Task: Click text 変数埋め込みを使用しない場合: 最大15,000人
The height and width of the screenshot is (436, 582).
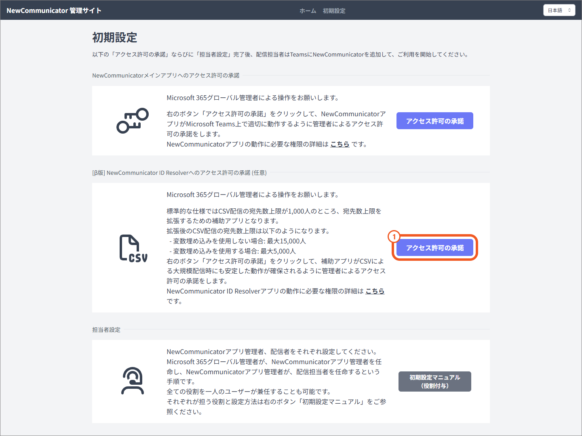Action: coord(240,241)
